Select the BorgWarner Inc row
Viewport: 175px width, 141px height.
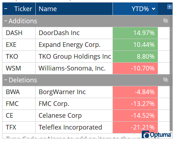pyautogui.click(x=86, y=92)
